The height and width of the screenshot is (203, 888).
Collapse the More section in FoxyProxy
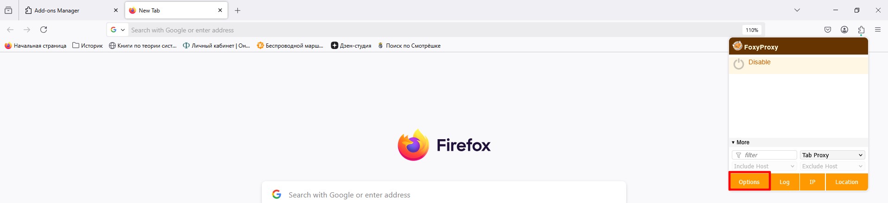740,142
